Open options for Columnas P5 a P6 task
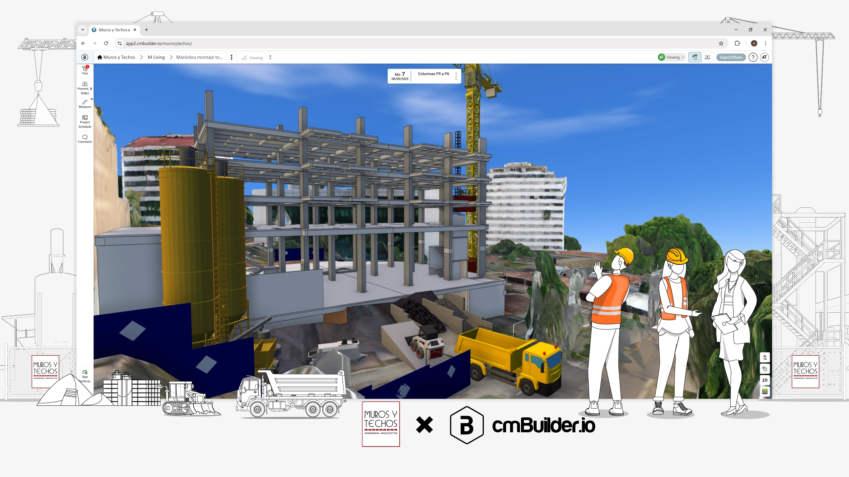Viewport: 849px width, 477px height. click(456, 77)
